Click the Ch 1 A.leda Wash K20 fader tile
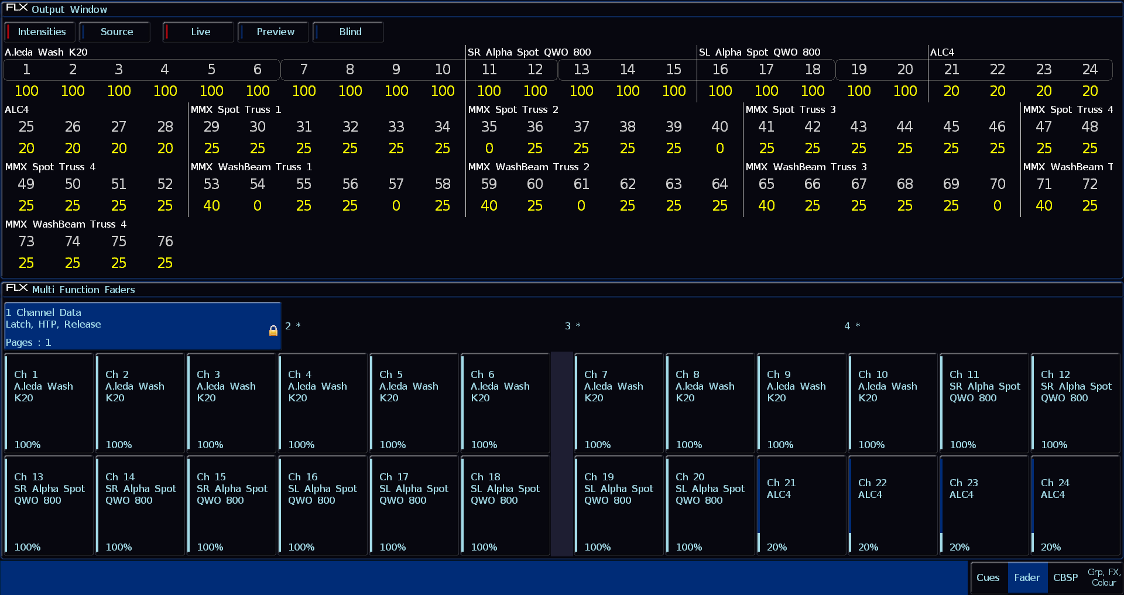Image resolution: width=1124 pixels, height=595 pixels. (x=49, y=403)
